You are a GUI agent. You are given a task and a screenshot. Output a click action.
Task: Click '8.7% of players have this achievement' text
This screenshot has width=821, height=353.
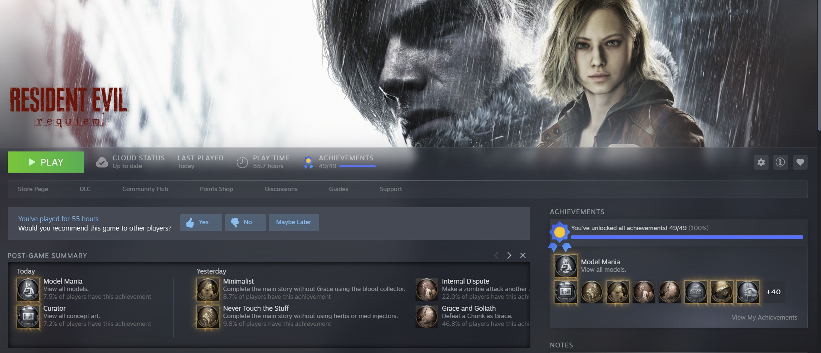point(277,297)
